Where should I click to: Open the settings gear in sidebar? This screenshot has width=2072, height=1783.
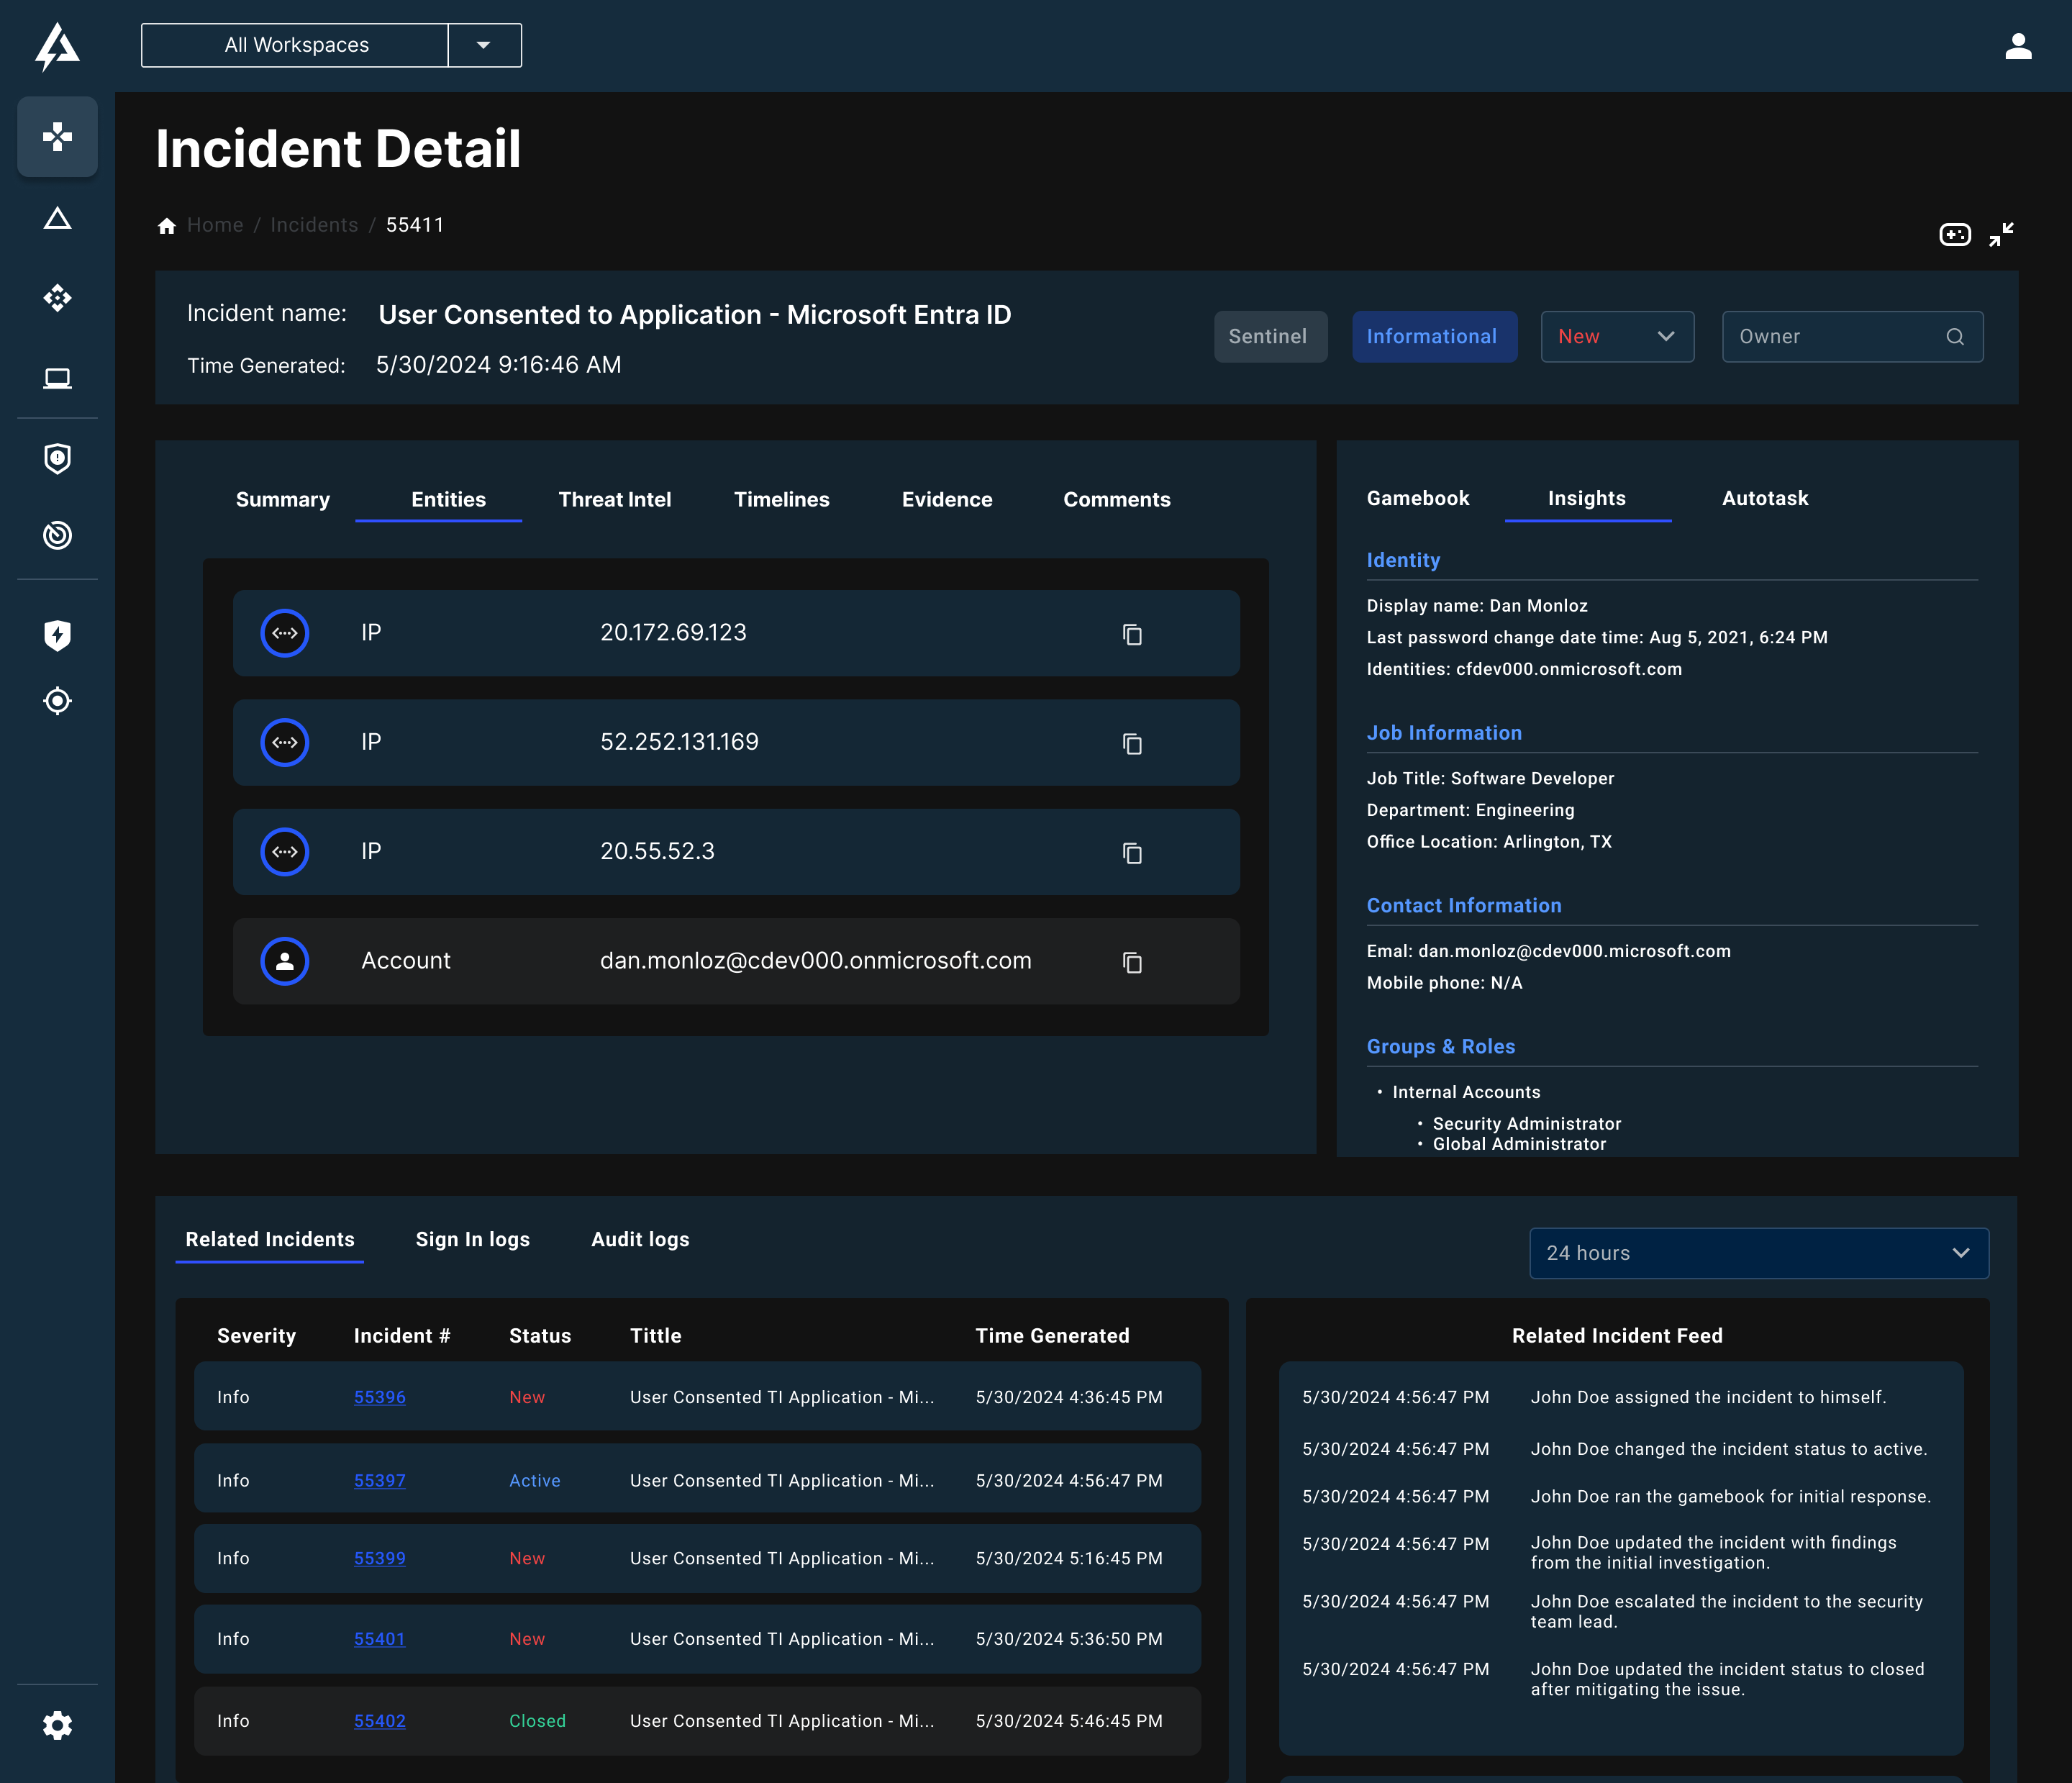(57, 1725)
